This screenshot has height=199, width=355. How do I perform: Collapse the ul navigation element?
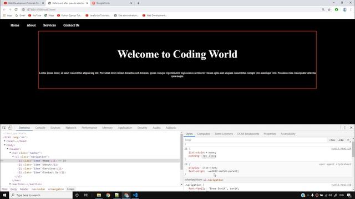point(13,156)
